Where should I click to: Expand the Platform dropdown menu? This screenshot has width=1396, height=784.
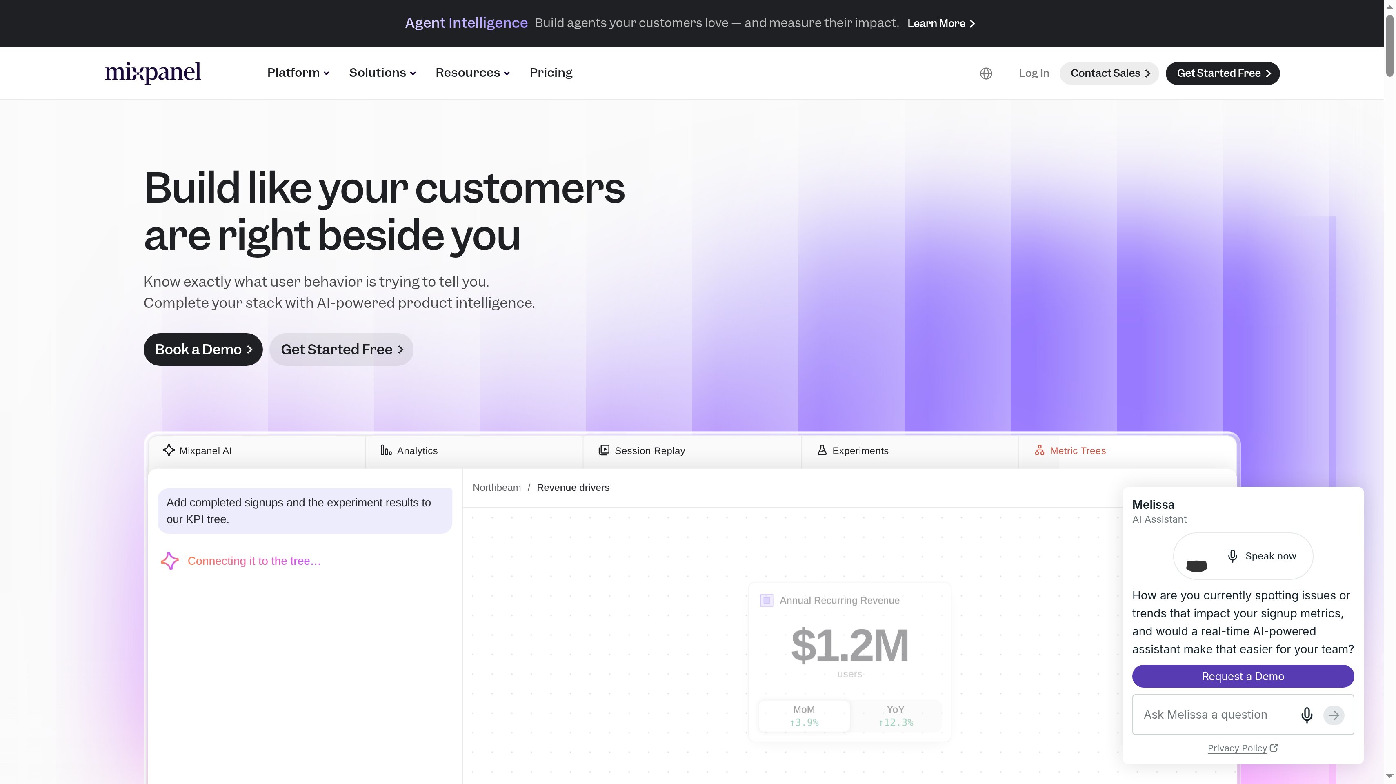pyautogui.click(x=298, y=73)
